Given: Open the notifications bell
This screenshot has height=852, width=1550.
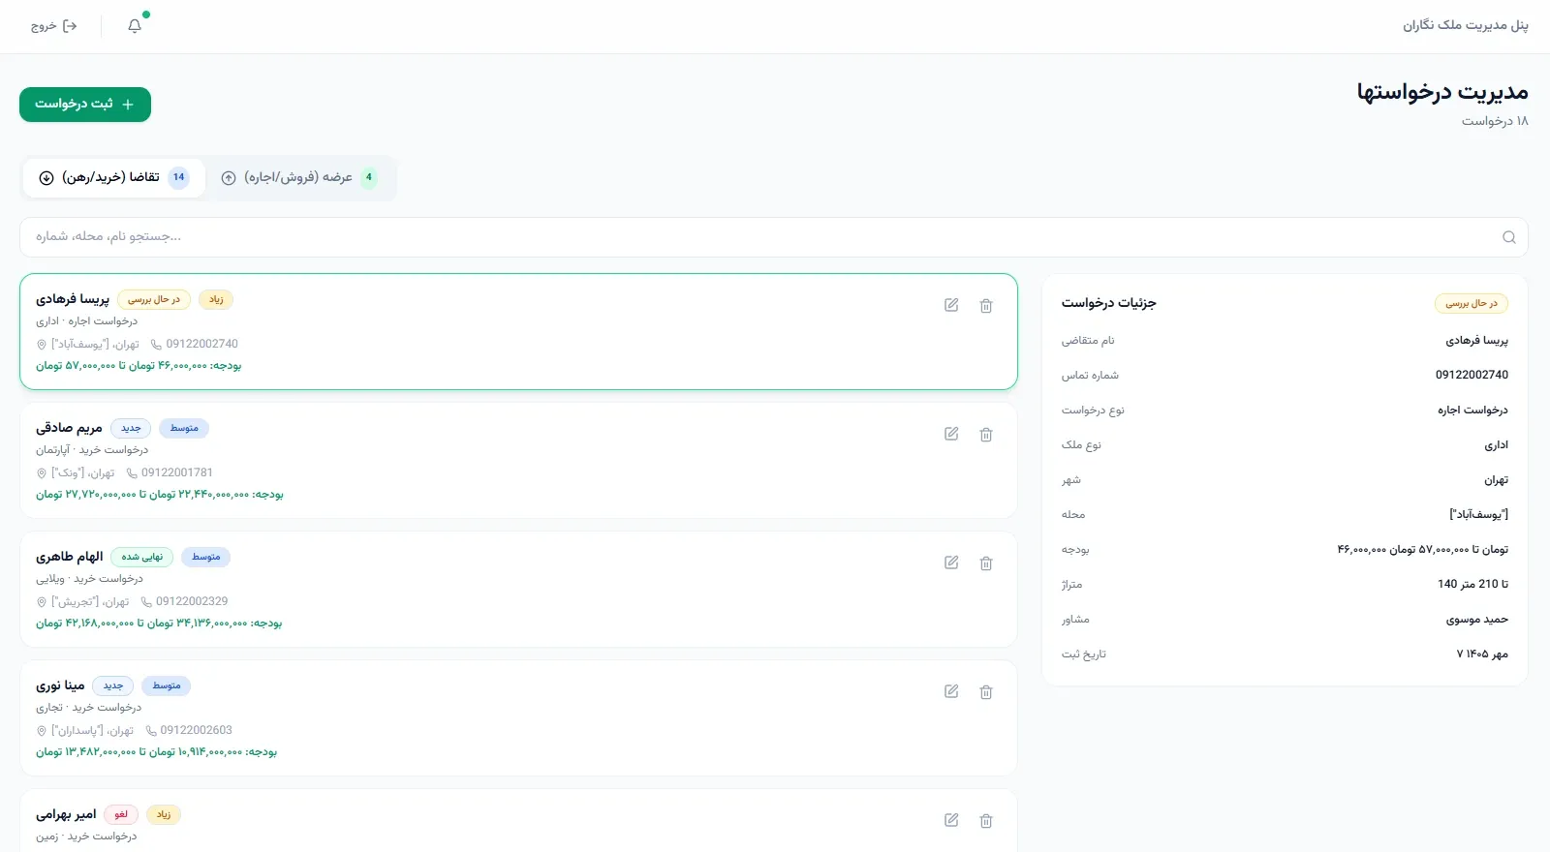Looking at the screenshot, I should pyautogui.click(x=135, y=26).
